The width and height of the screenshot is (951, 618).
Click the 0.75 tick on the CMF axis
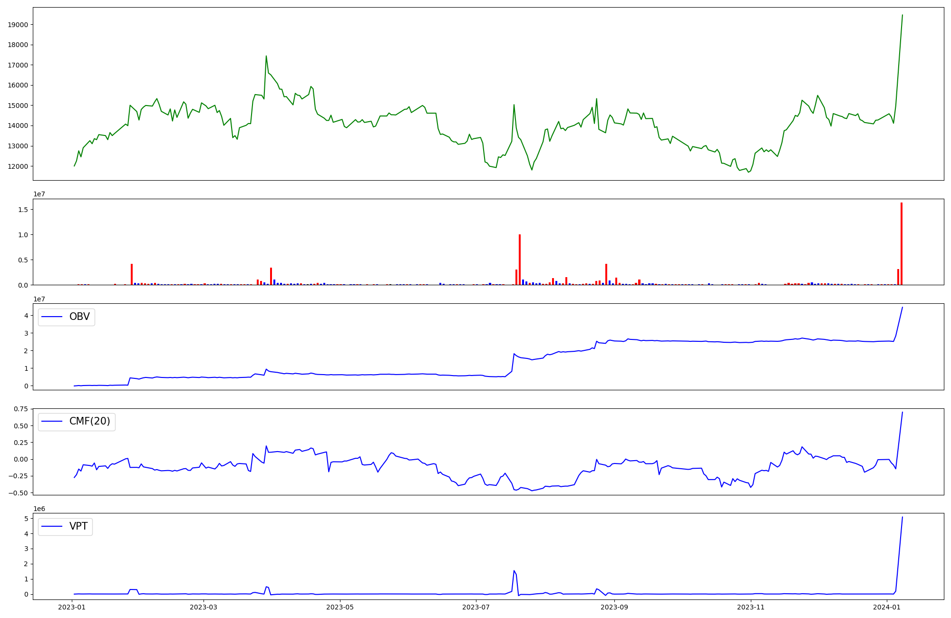(x=21, y=409)
